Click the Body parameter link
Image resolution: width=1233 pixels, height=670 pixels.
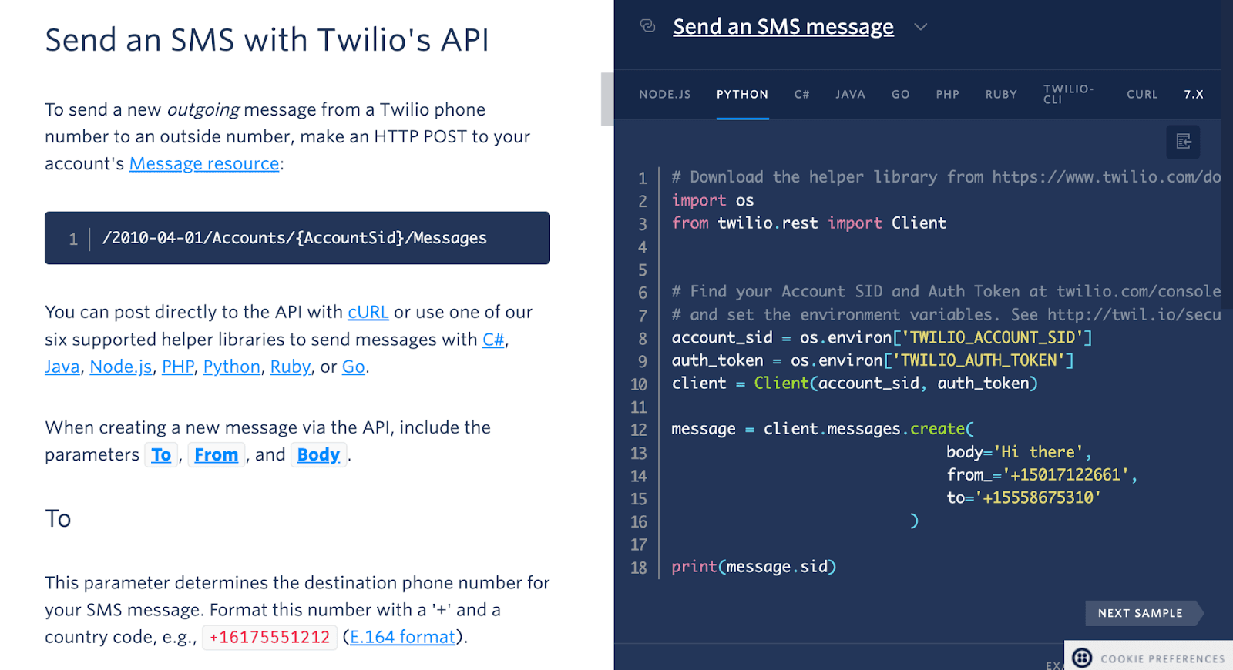[318, 455]
